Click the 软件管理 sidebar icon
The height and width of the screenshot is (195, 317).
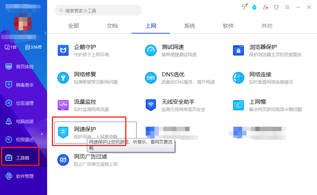(9, 176)
